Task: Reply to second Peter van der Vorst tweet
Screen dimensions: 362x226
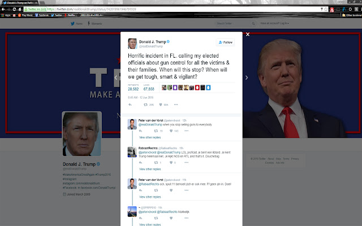Action: pyautogui.click(x=140, y=190)
